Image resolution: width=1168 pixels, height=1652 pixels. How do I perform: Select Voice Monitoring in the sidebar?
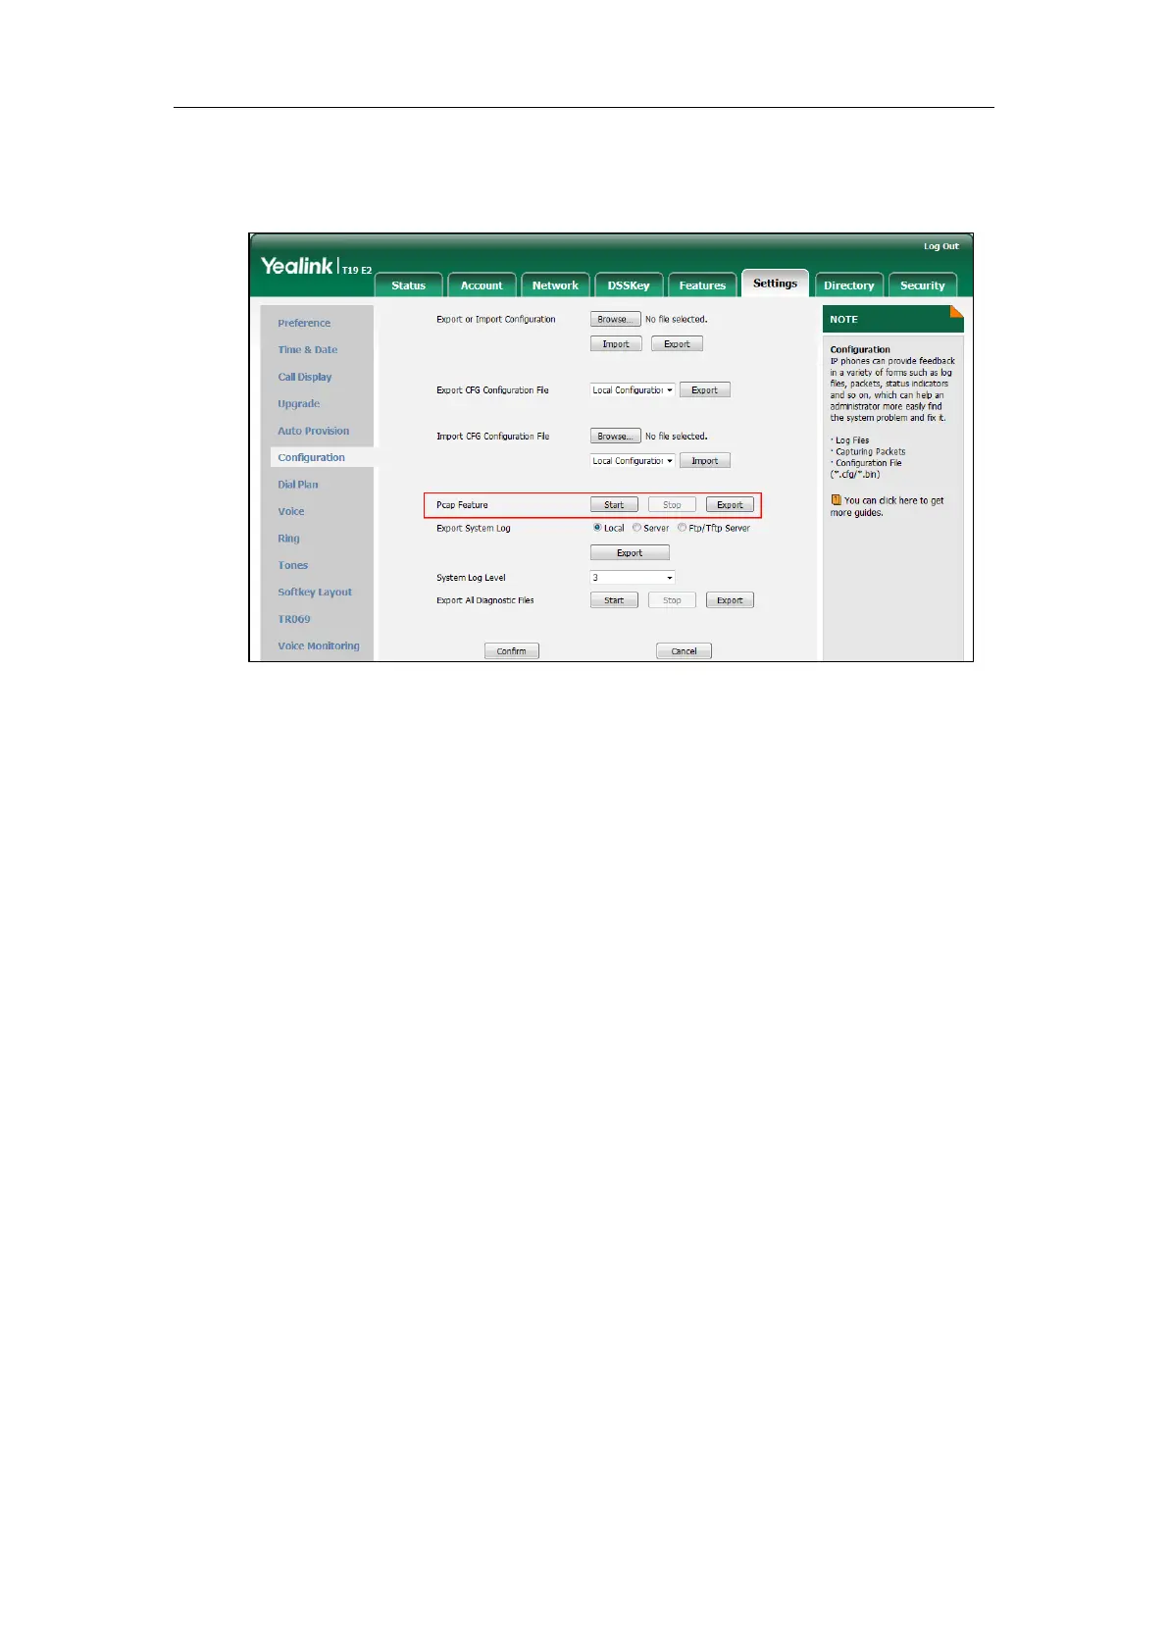319,645
